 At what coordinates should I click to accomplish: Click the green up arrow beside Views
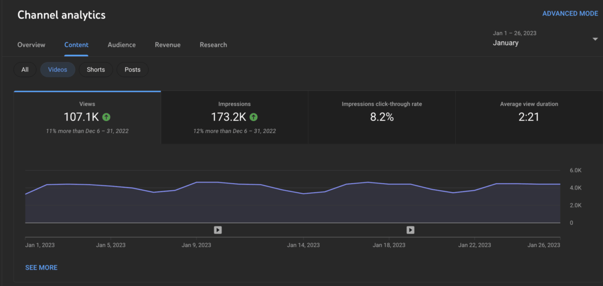pos(106,117)
